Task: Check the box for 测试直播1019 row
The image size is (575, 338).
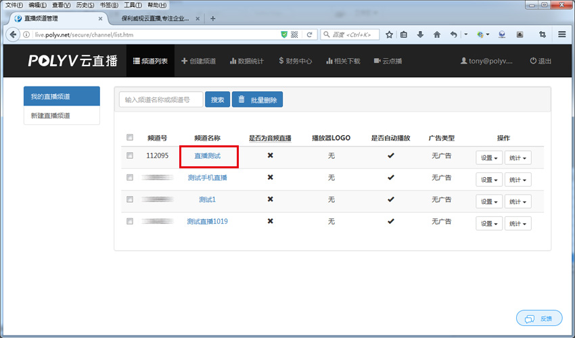Action: point(130,221)
